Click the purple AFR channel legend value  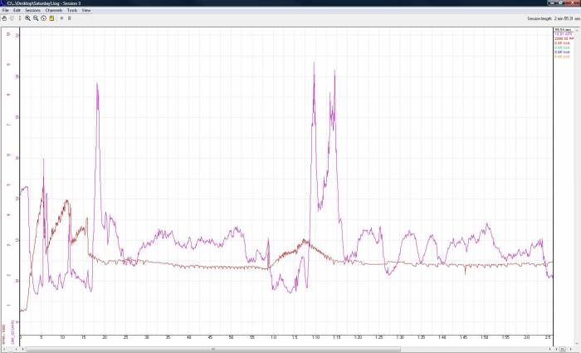[x=564, y=34]
